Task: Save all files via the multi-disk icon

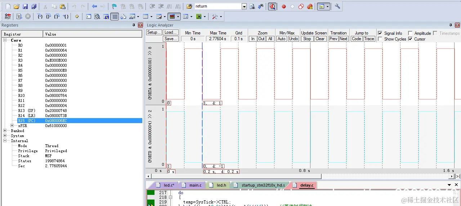Action: [34, 6]
